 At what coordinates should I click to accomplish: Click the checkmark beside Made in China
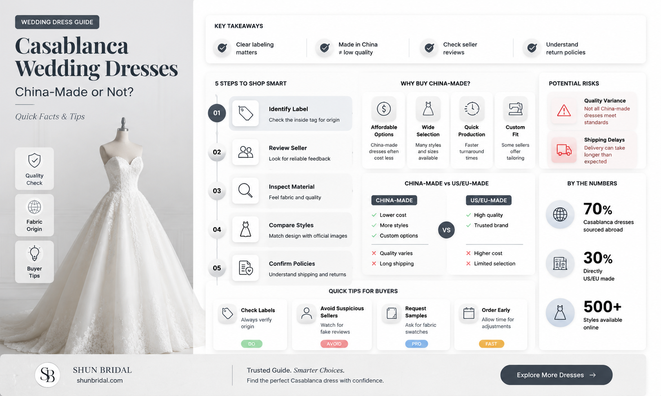(325, 48)
